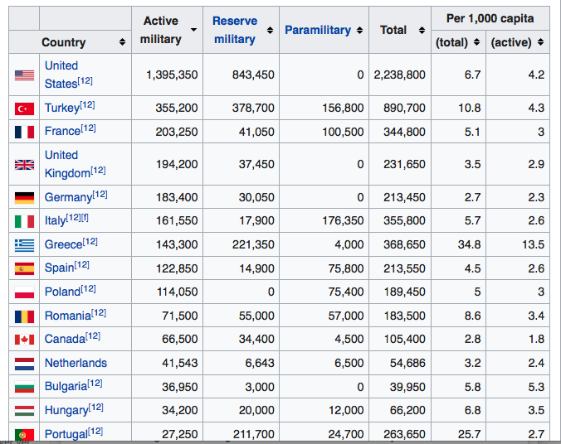Click the Italy flag icon
The image size is (561, 444).
[x=24, y=221]
